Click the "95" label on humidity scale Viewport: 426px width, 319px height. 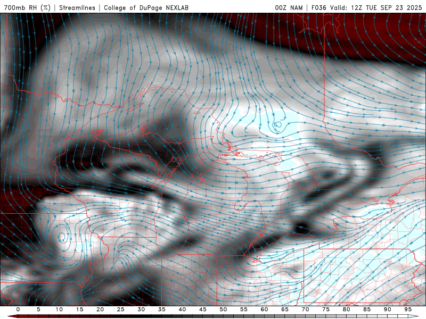[408, 309]
